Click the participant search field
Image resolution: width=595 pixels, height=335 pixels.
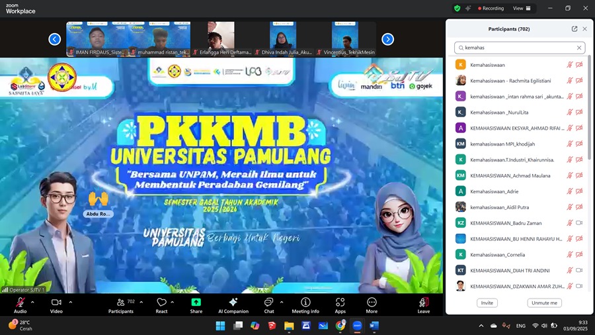click(x=519, y=48)
